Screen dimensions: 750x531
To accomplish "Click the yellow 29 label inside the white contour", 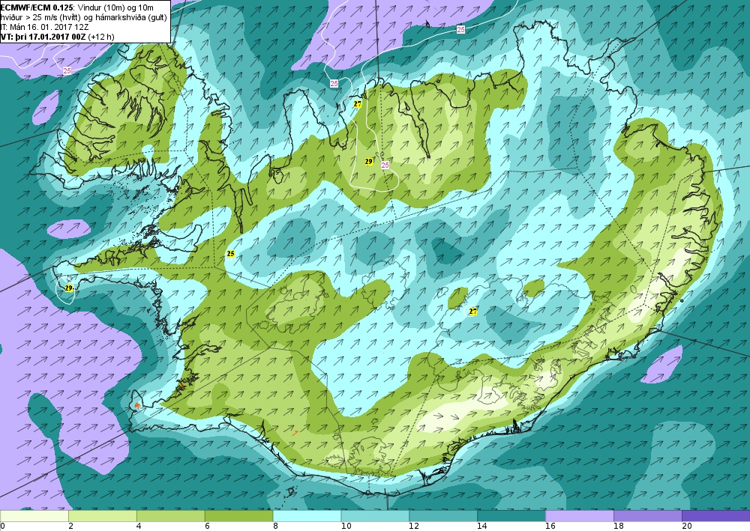I will pyautogui.click(x=368, y=162).
